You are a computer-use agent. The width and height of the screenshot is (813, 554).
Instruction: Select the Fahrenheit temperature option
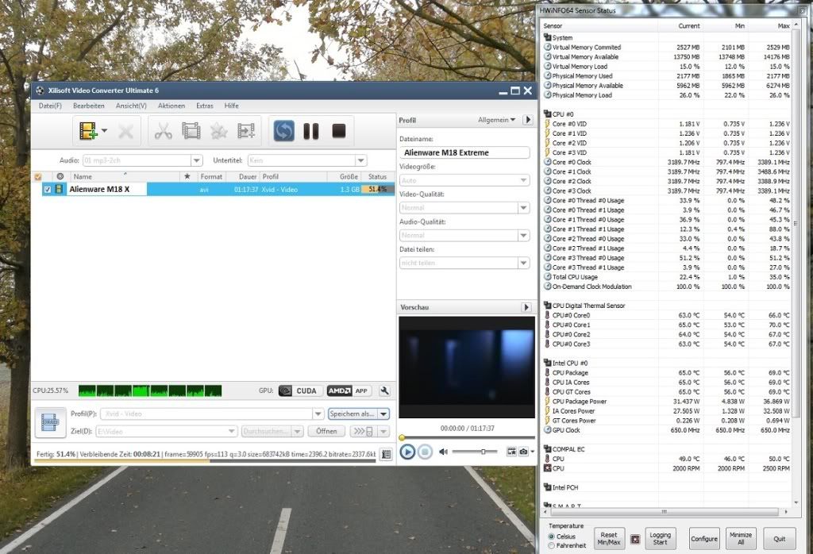(x=553, y=545)
